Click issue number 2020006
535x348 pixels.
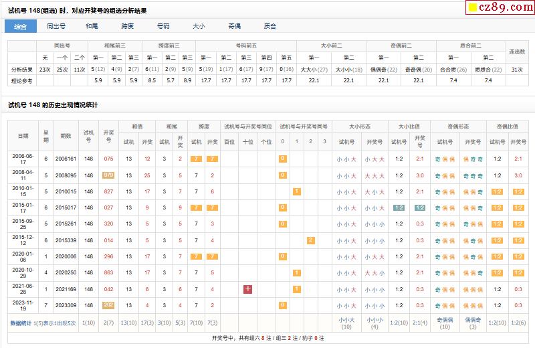click(x=66, y=256)
